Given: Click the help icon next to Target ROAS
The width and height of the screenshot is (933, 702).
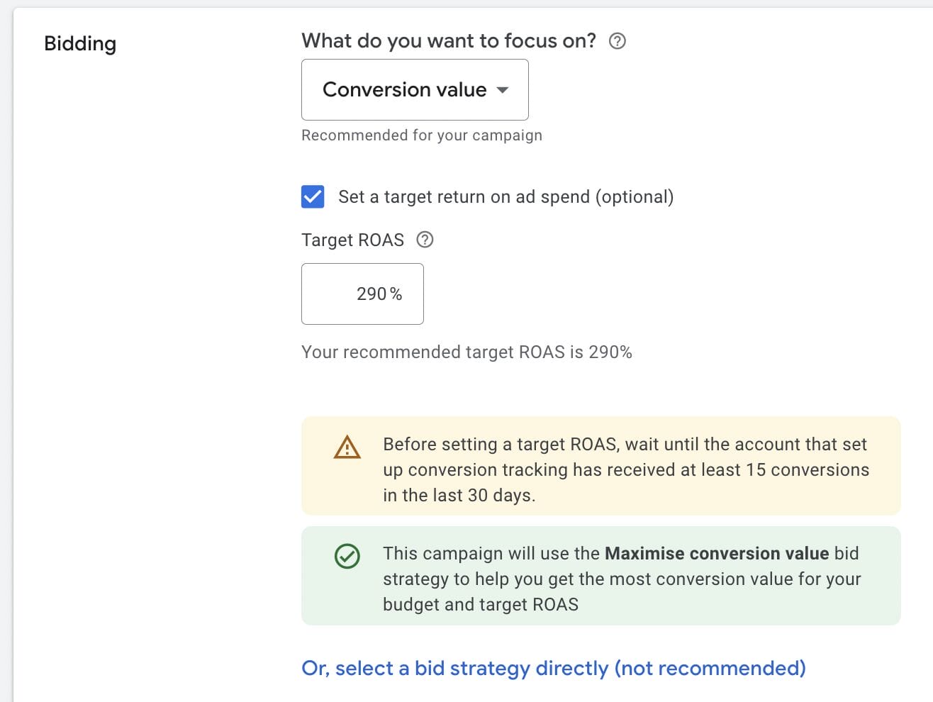Looking at the screenshot, I should 425,240.
